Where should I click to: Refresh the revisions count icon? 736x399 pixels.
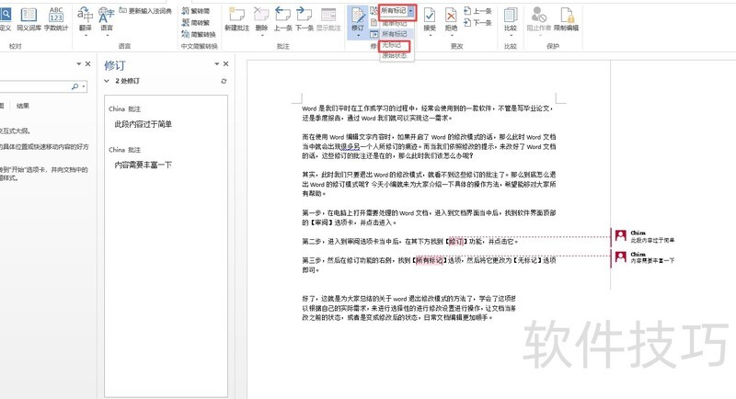(x=224, y=81)
